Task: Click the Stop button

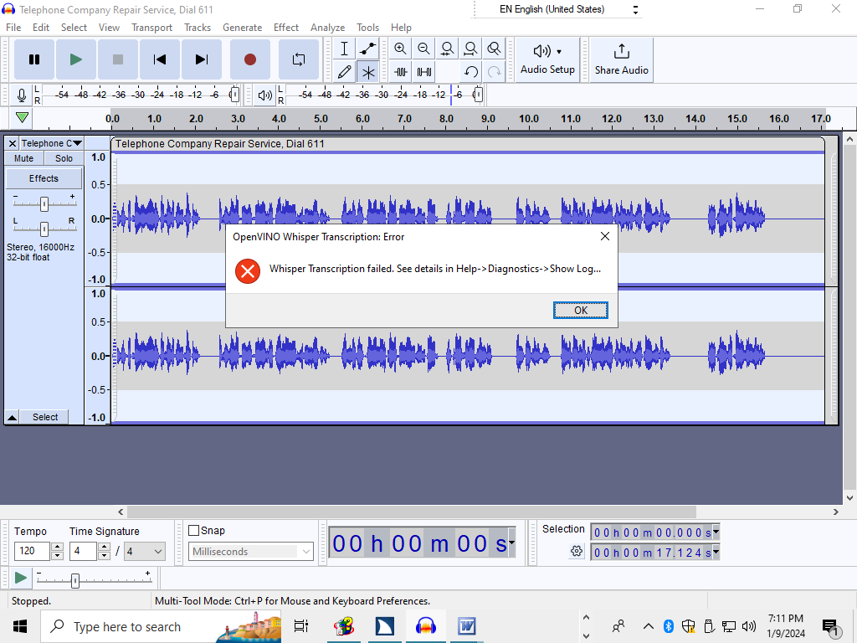Action: 117,59
